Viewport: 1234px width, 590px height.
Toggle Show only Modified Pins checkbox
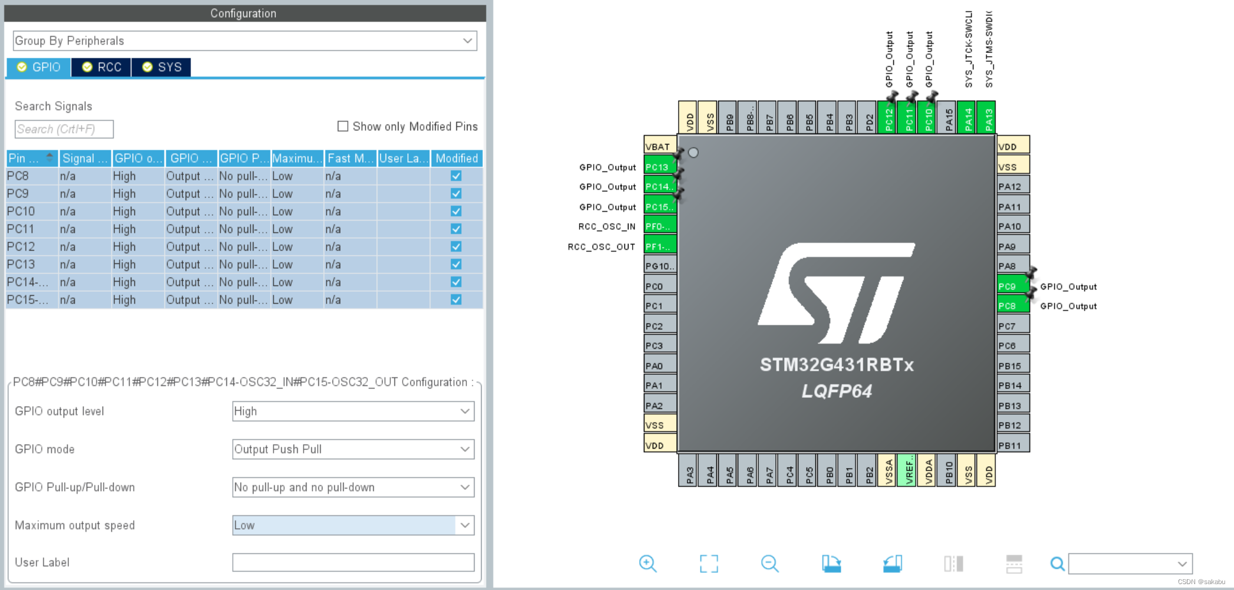tap(343, 126)
